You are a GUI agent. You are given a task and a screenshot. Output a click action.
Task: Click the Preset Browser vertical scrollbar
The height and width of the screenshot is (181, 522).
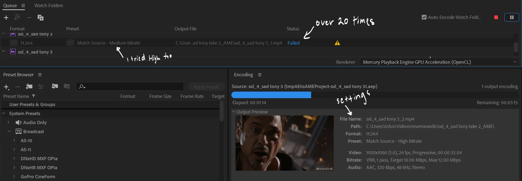(222, 111)
